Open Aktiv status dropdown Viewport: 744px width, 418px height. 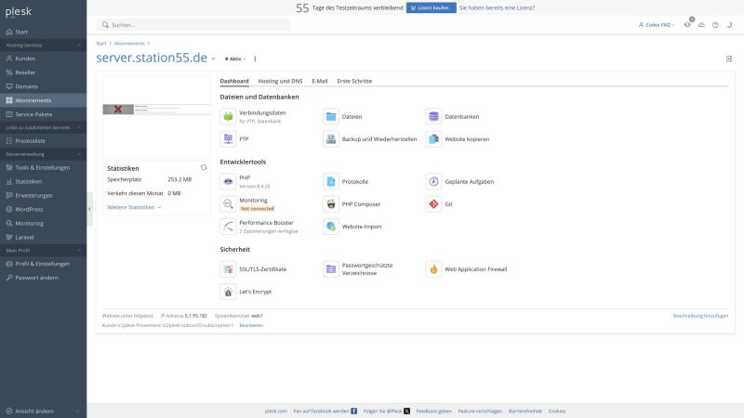pyautogui.click(x=235, y=59)
